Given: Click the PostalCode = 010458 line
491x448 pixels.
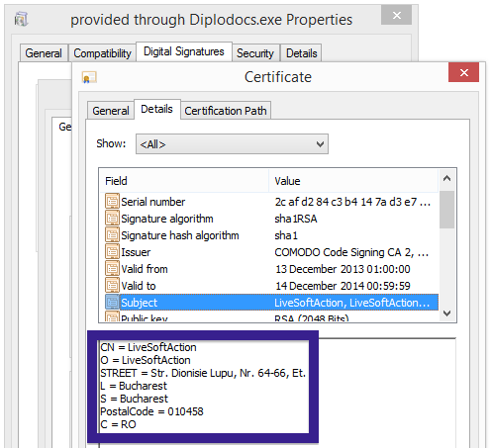Looking at the screenshot, I should click(151, 411).
